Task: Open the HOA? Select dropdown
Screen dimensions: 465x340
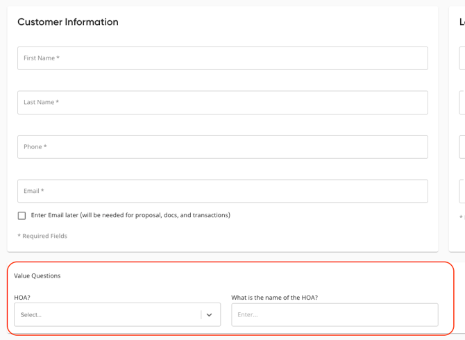Action: (x=117, y=314)
